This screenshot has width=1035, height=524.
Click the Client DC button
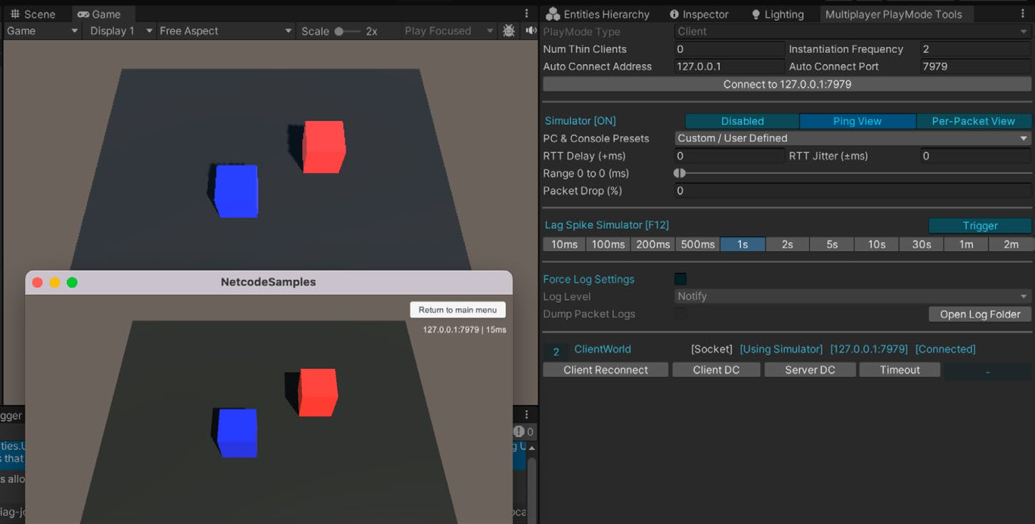716,370
